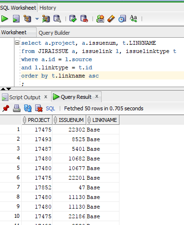Click the Explain Plan icon
The height and width of the screenshot is (225, 184).
(27, 19)
